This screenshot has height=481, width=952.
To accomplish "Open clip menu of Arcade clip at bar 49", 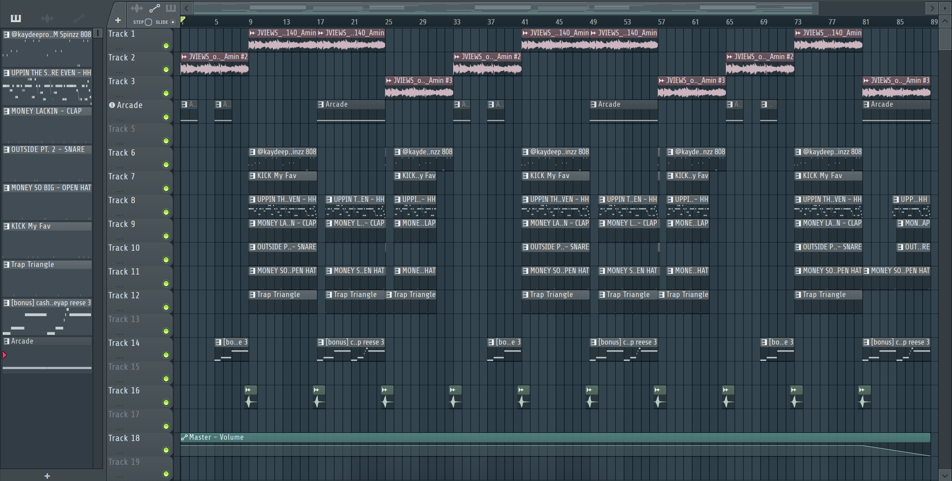I will point(594,104).
